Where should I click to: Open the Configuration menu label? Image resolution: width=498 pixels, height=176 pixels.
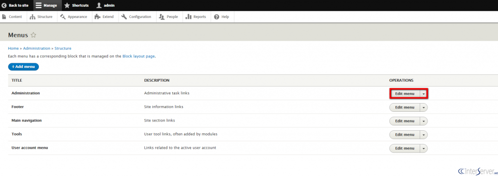(140, 17)
